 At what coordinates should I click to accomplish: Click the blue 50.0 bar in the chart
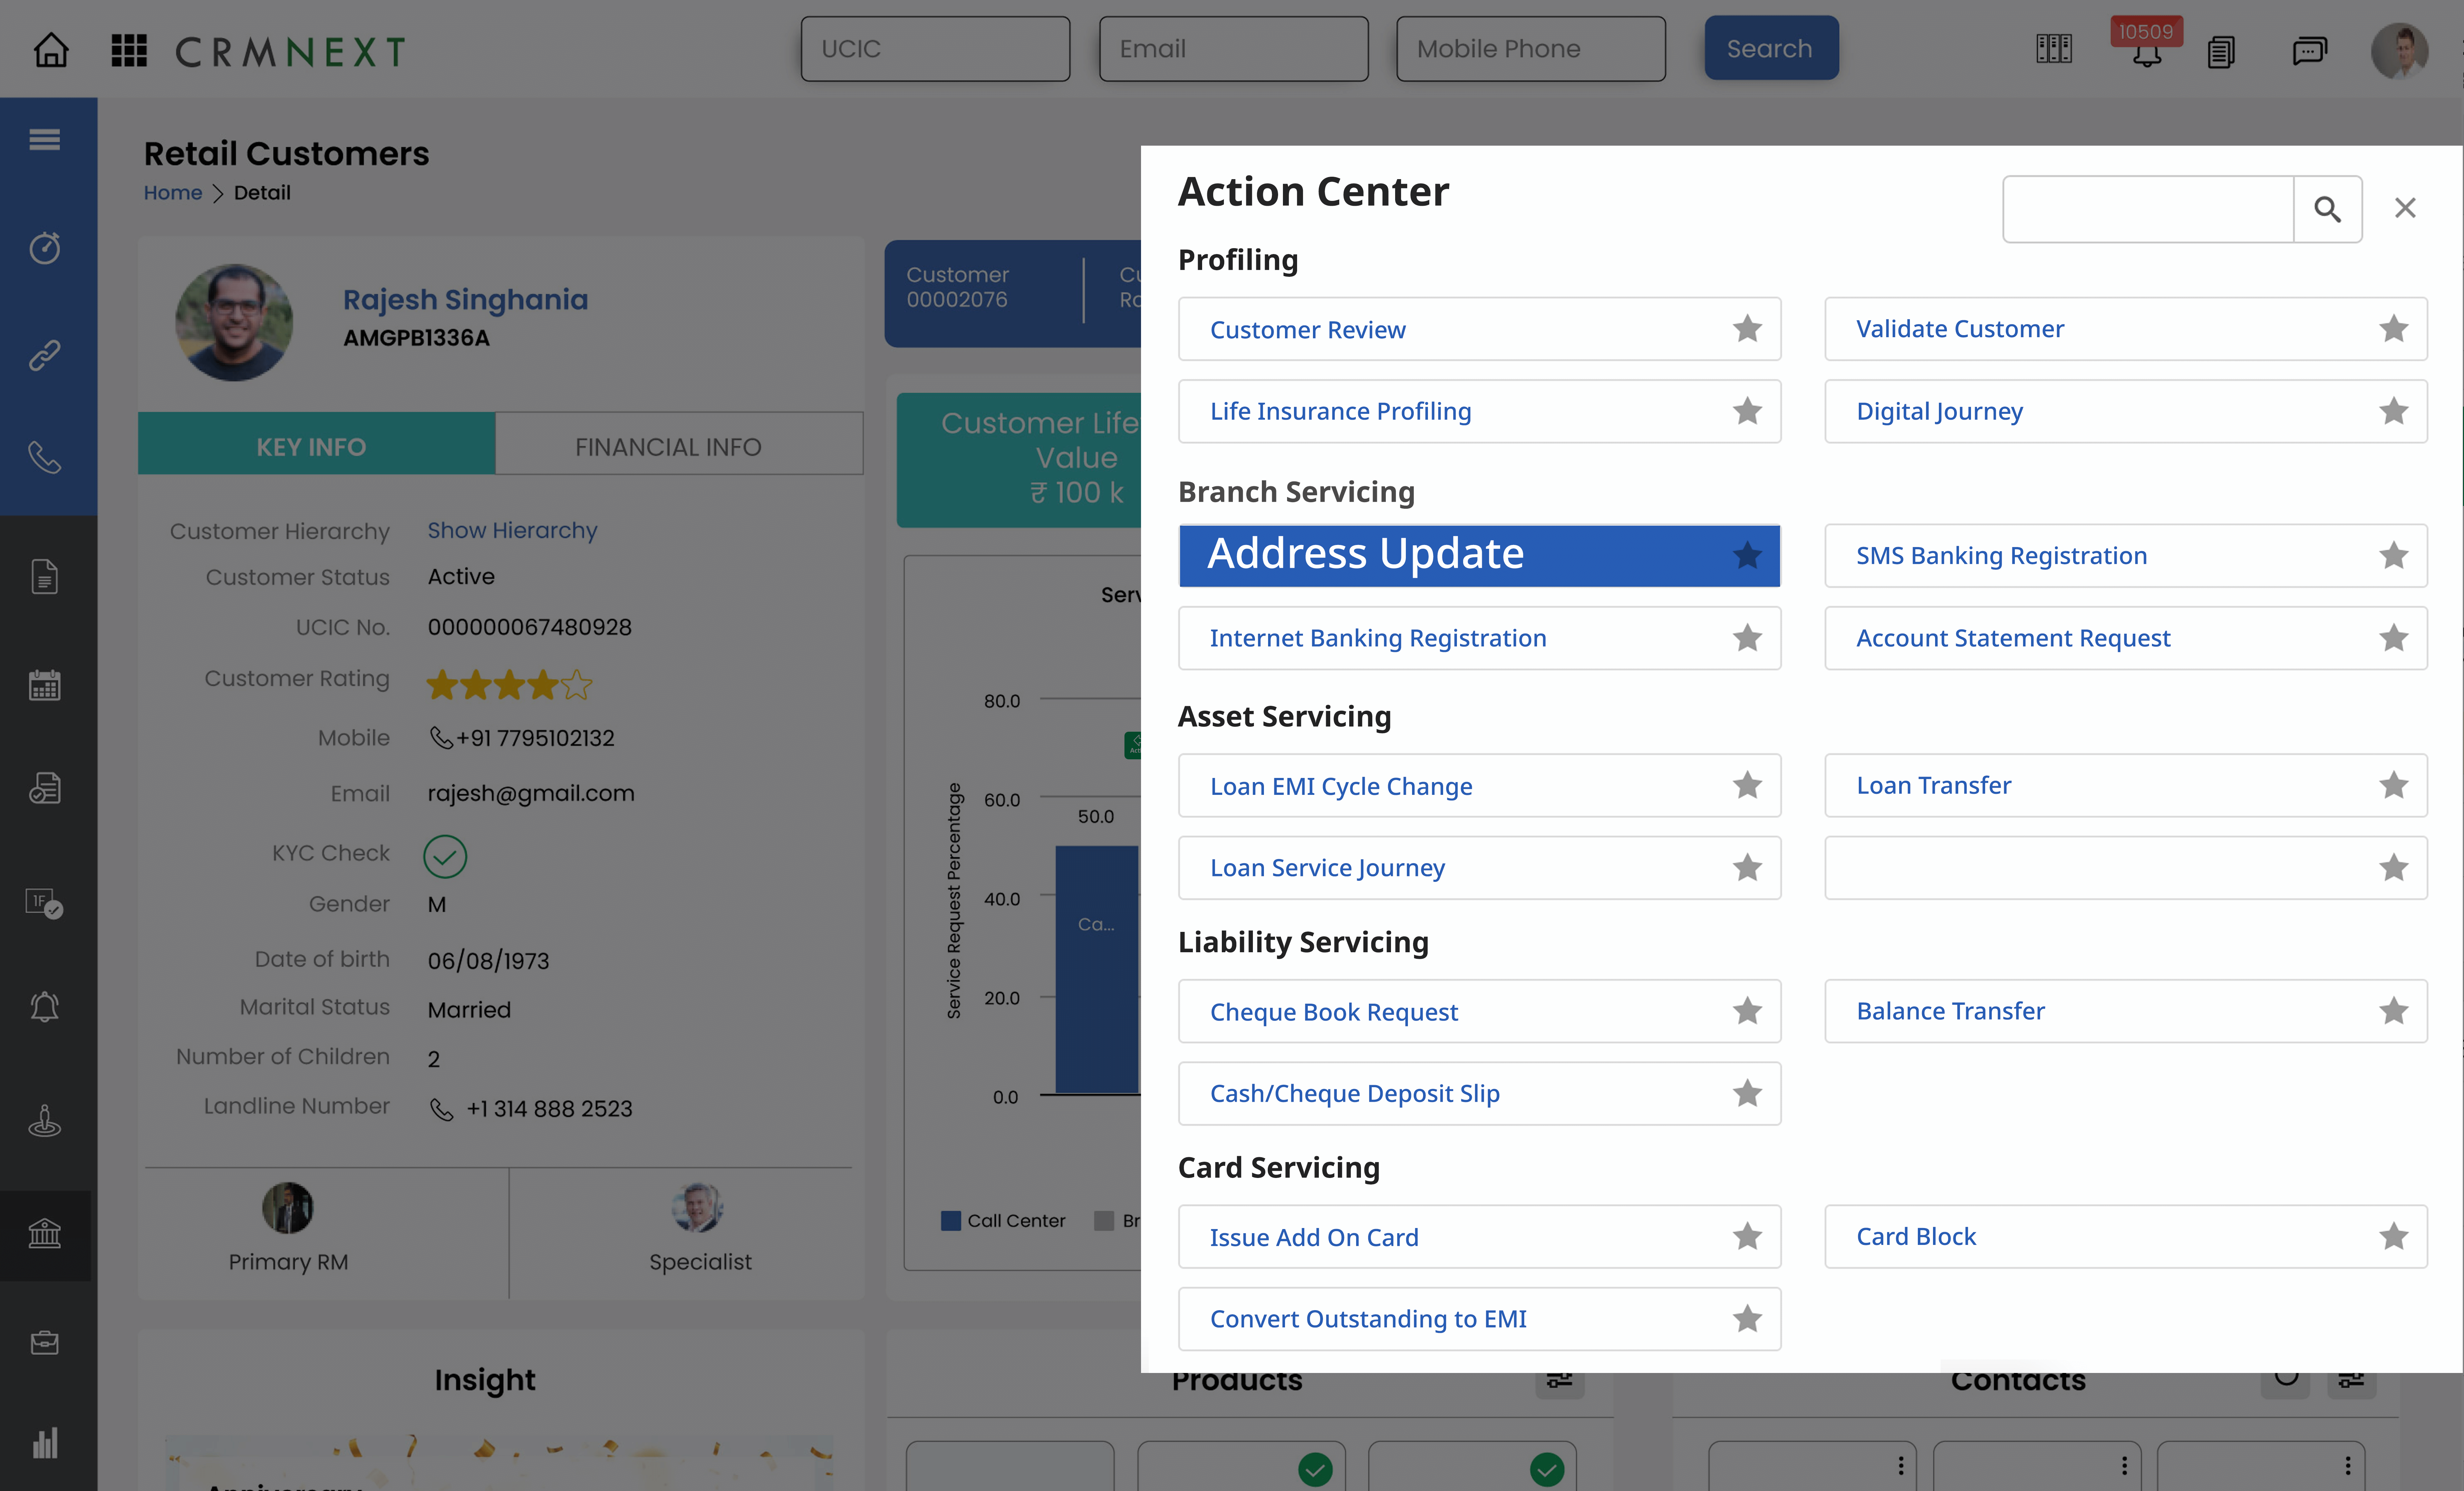tap(1097, 969)
